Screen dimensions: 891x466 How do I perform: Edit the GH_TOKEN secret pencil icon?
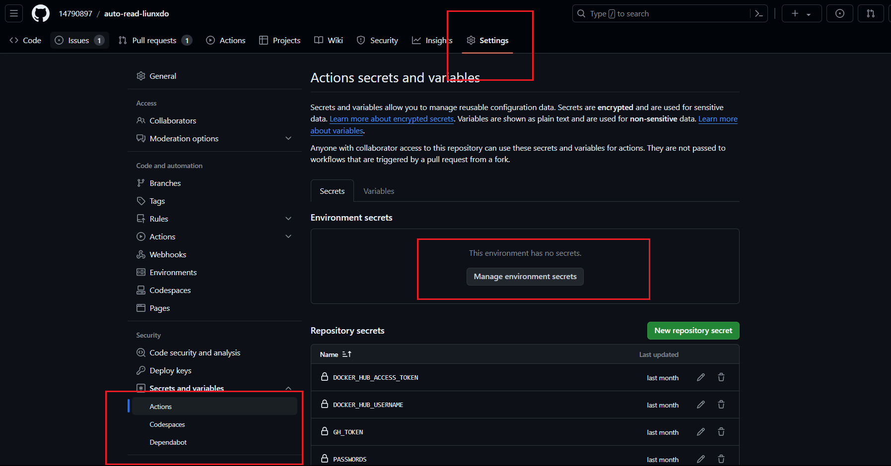pos(701,432)
